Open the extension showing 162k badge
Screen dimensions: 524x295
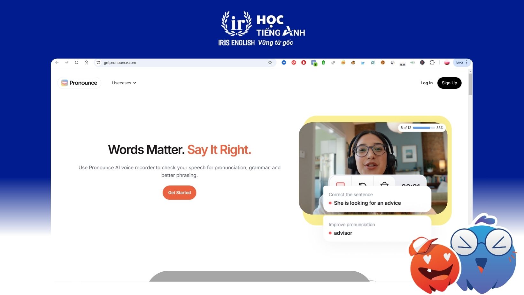pyautogui.click(x=402, y=63)
